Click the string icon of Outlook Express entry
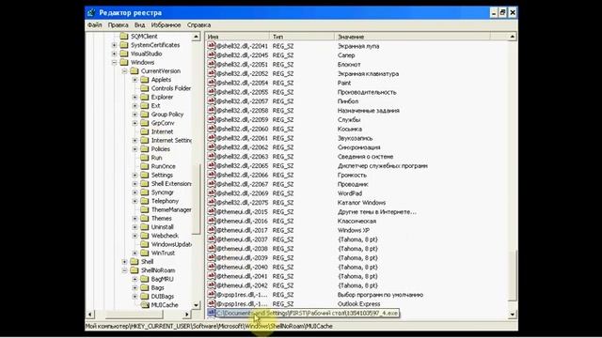Viewport: 602px width, 338px height. pos(211,303)
